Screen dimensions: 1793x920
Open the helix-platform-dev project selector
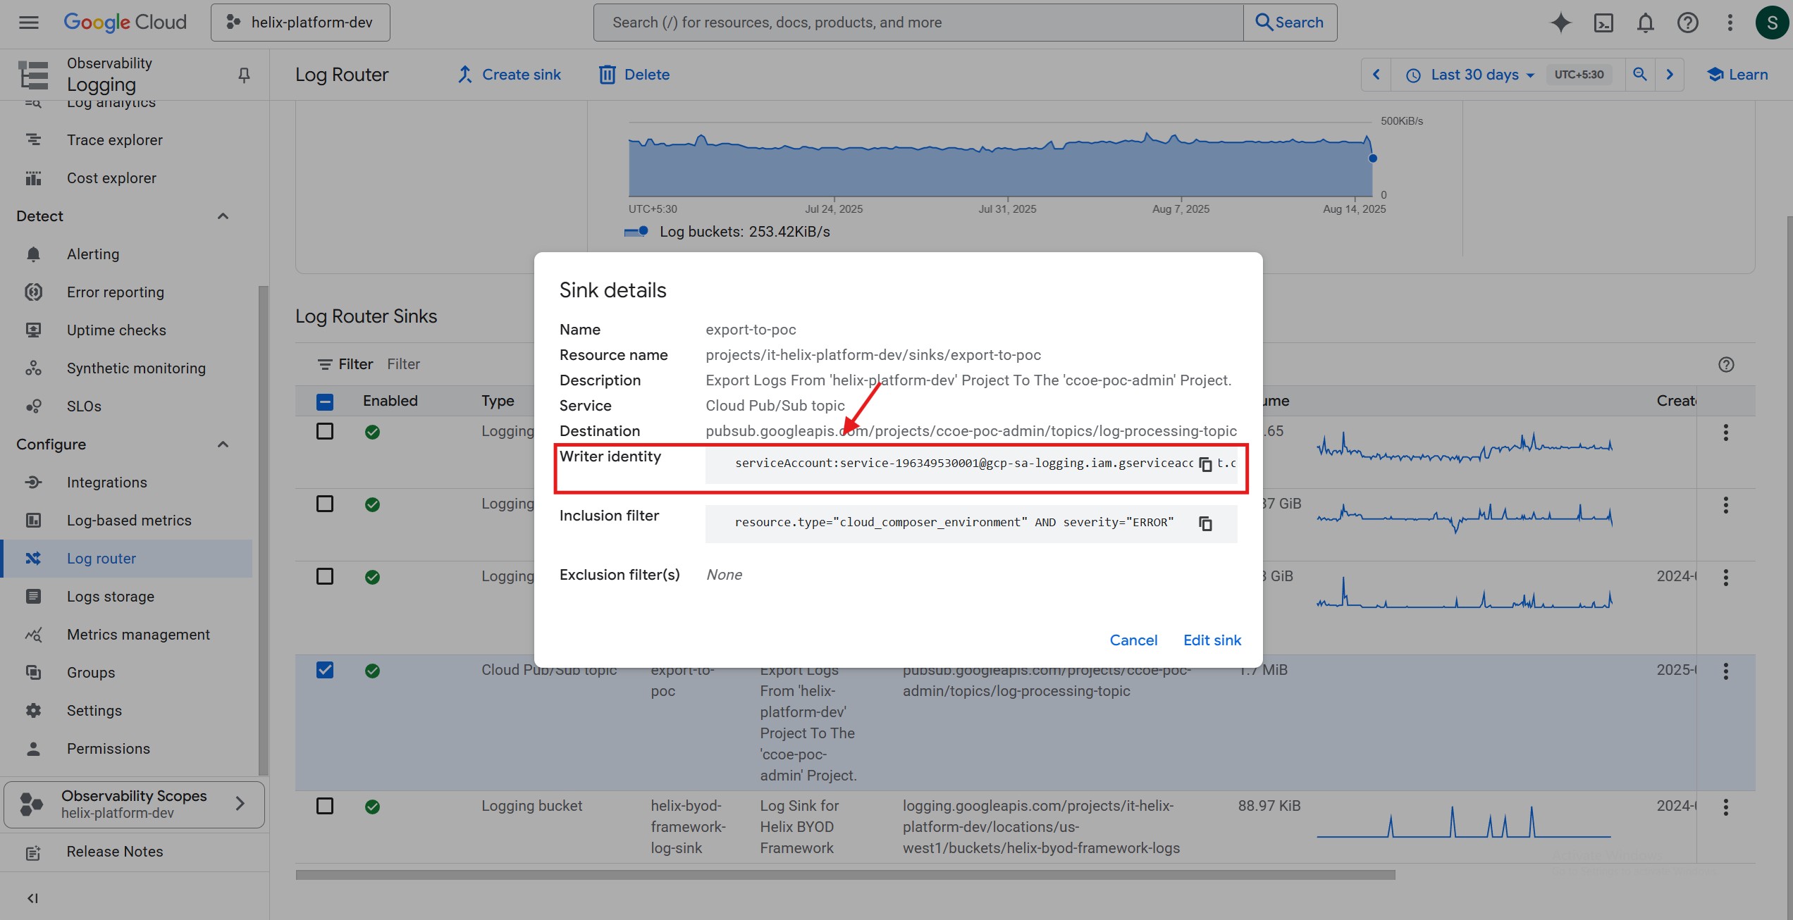(300, 23)
